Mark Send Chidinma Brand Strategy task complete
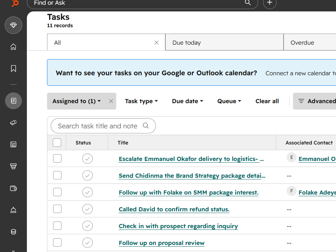The width and height of the screenshot is (336, 252). tap(87, 175)
